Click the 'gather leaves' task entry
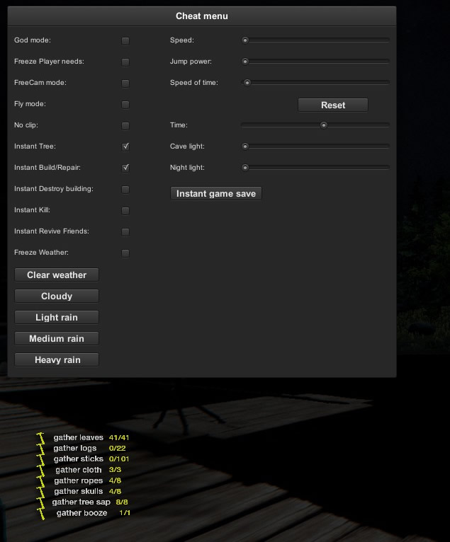450x542 pixels. point(78,437)
